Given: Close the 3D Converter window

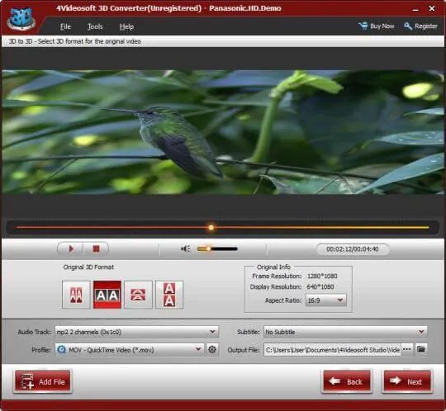Looking at the screenshot, I should coord(432,9).
